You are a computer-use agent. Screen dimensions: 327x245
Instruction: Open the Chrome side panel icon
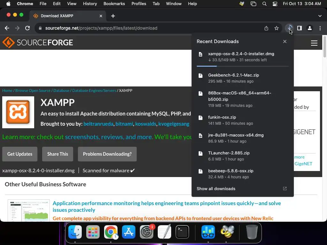coord(300,28)
